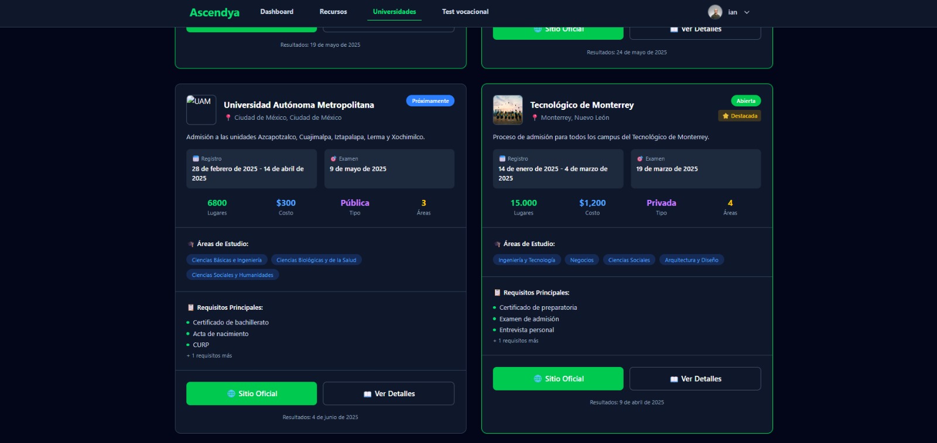Open the Dashboard tab
Screen dimensions: 937x443
tap(277, 12)
